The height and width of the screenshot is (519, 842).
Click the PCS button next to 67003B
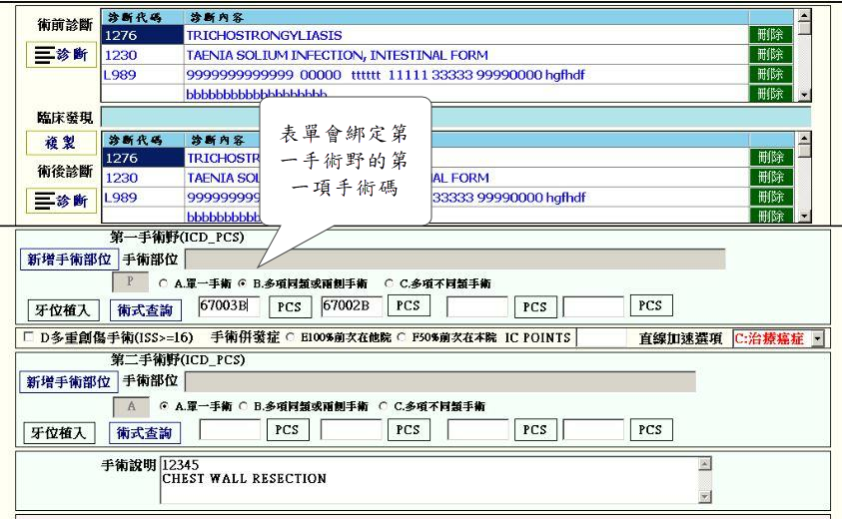click(x=289, y=306)
